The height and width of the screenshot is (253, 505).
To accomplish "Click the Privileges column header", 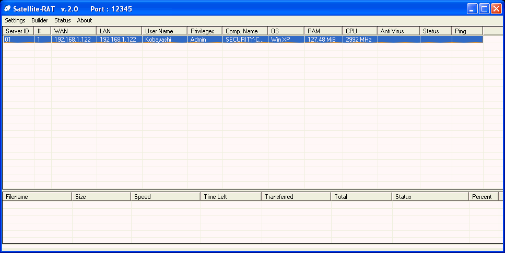I will pos(205,31).
